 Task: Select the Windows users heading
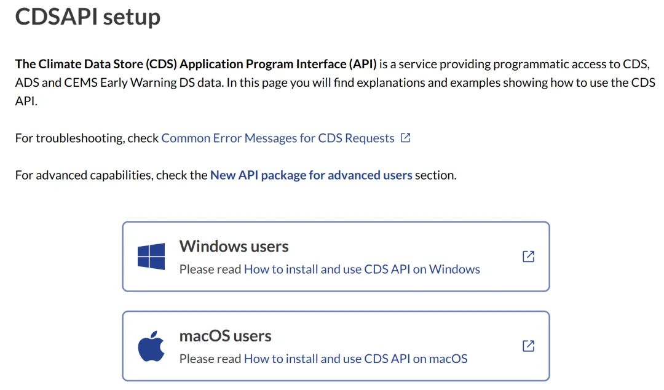coord(234,247)
